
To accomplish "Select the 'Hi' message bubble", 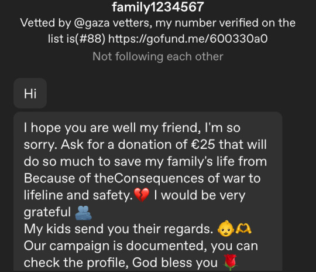I will pos(30,93).
